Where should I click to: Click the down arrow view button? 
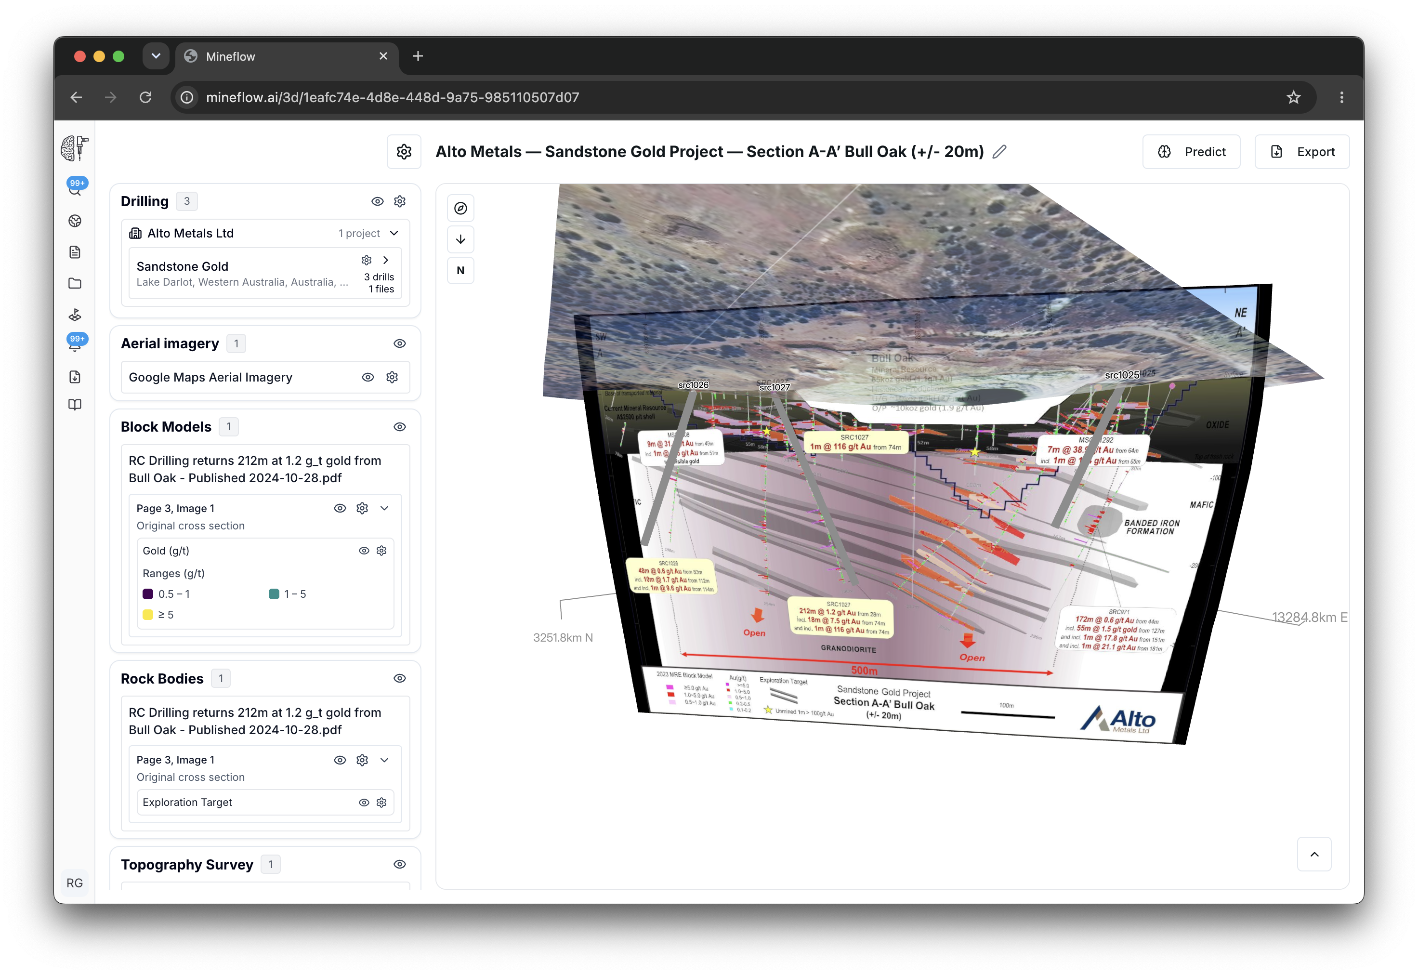(460, 239)
